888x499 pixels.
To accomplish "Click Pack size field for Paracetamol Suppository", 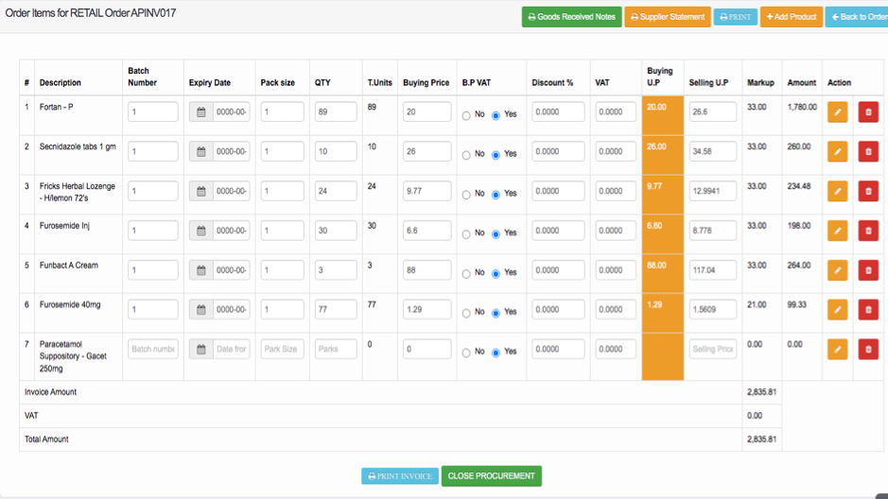I will (282, 349).
